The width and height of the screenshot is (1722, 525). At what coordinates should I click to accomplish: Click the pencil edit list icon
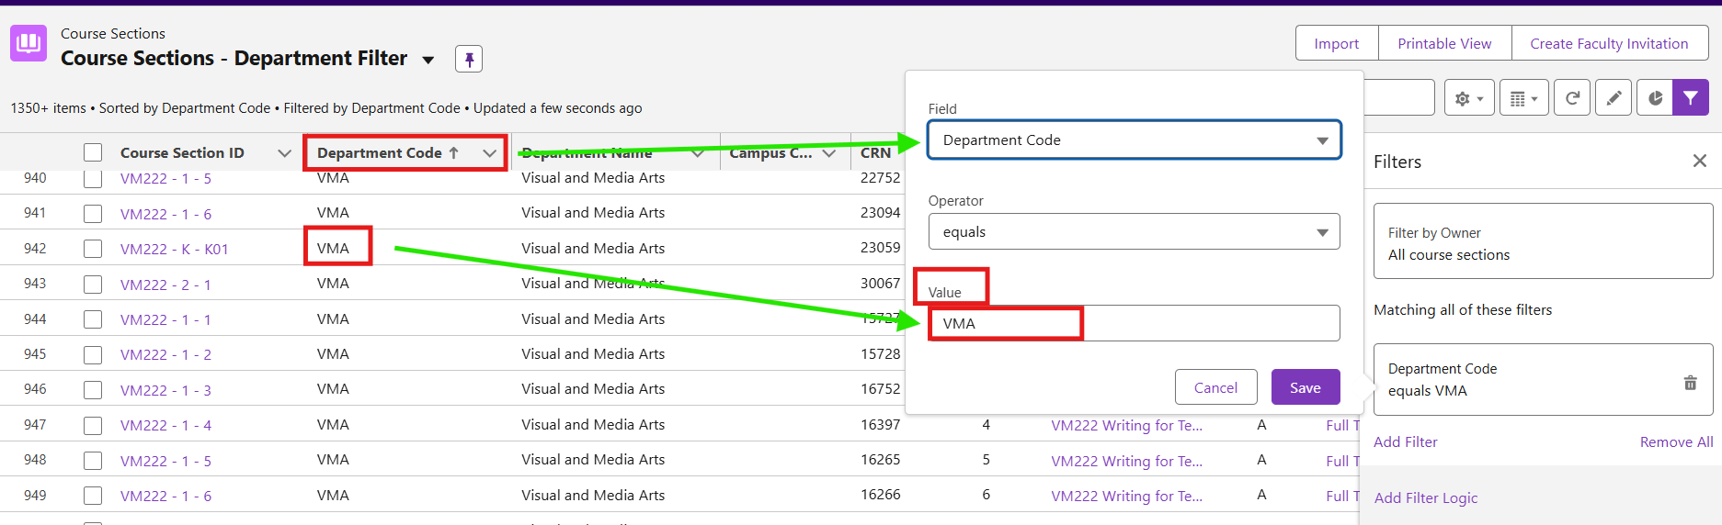pos(1614,98)
